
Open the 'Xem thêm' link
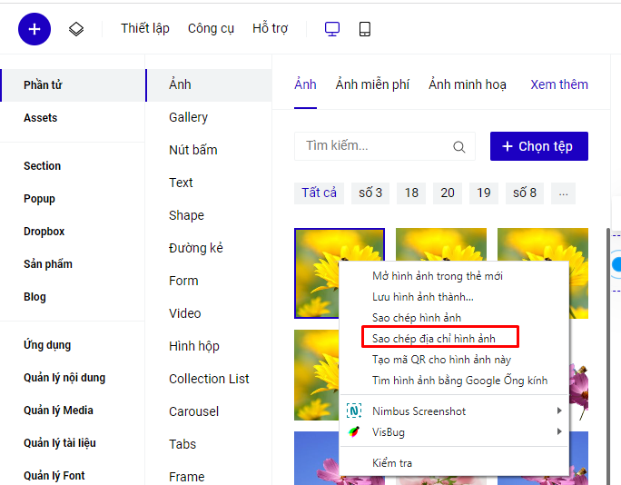click(x=559, y=84)
